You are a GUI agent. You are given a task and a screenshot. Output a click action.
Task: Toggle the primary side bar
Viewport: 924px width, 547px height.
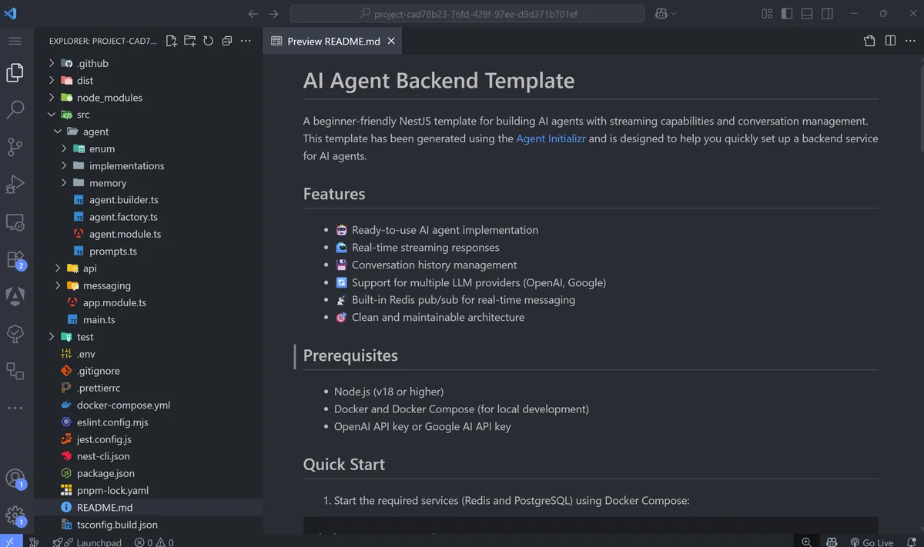pos(787,14)
